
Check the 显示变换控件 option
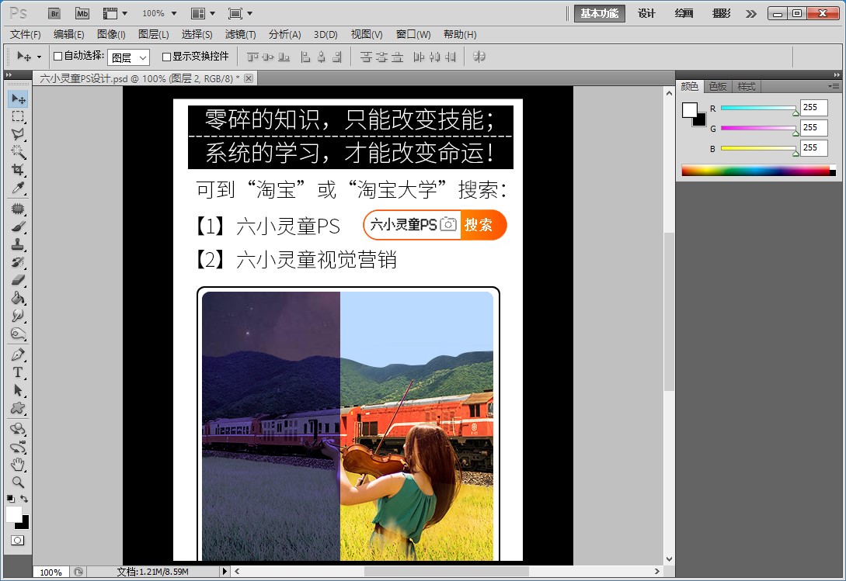pos(166,56)
